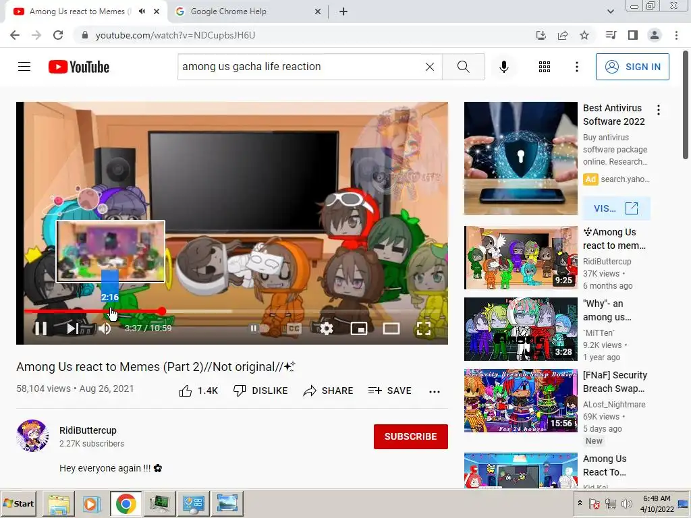Screen dimensions: 691x518
Task: Open the SHARE dialog
Action: [329, 391]
